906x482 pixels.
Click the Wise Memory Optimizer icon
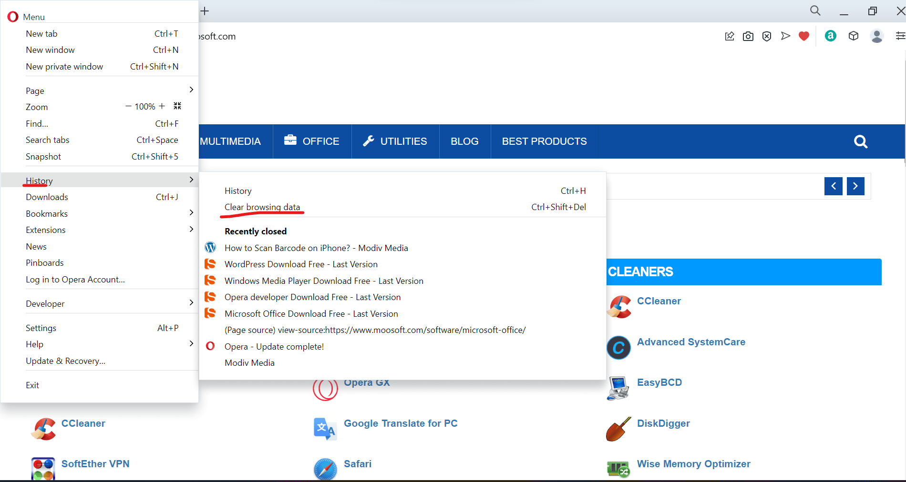(x=618, y=469)
